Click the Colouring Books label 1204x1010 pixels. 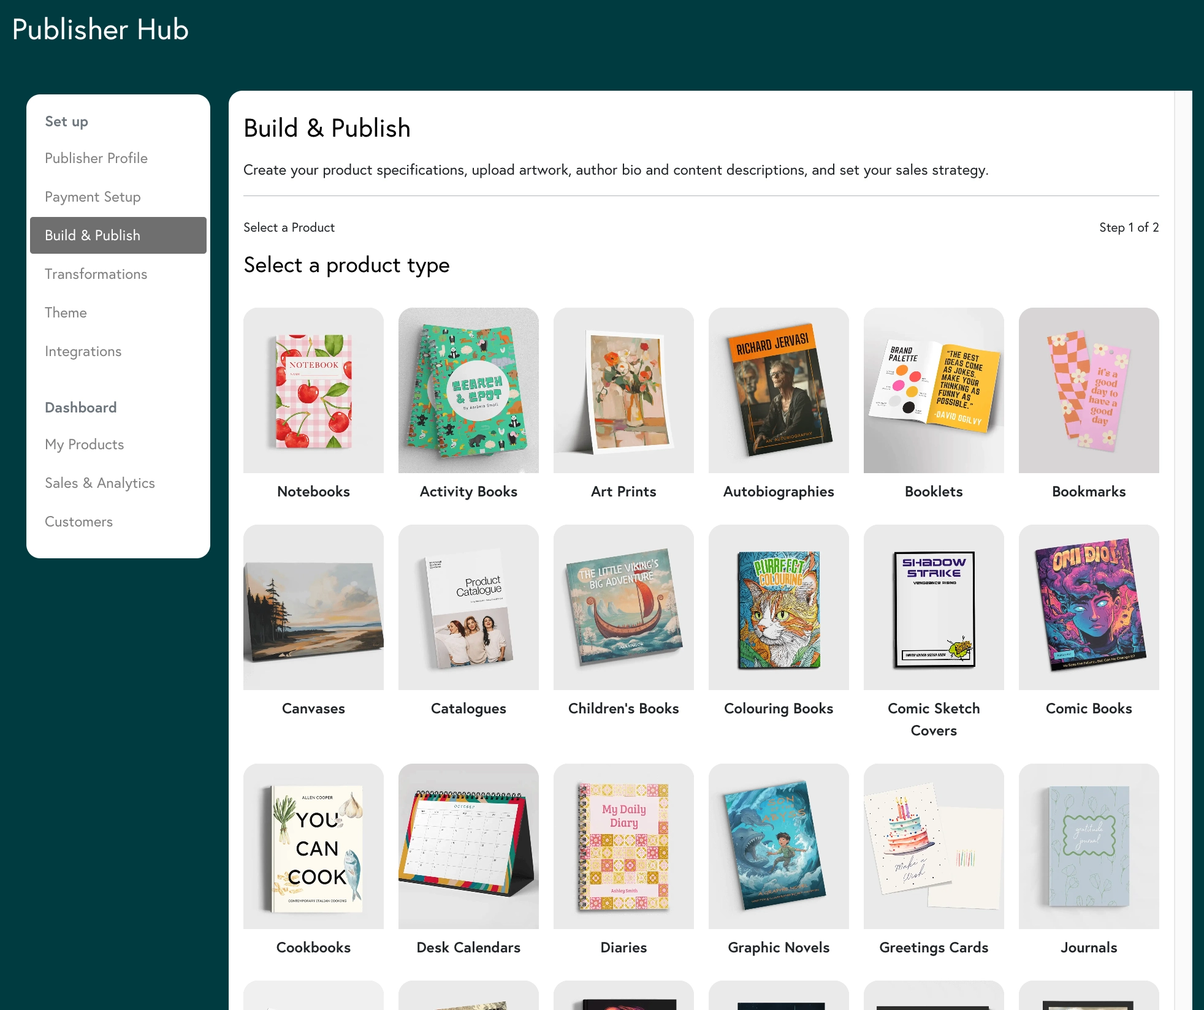coord(779,708)
